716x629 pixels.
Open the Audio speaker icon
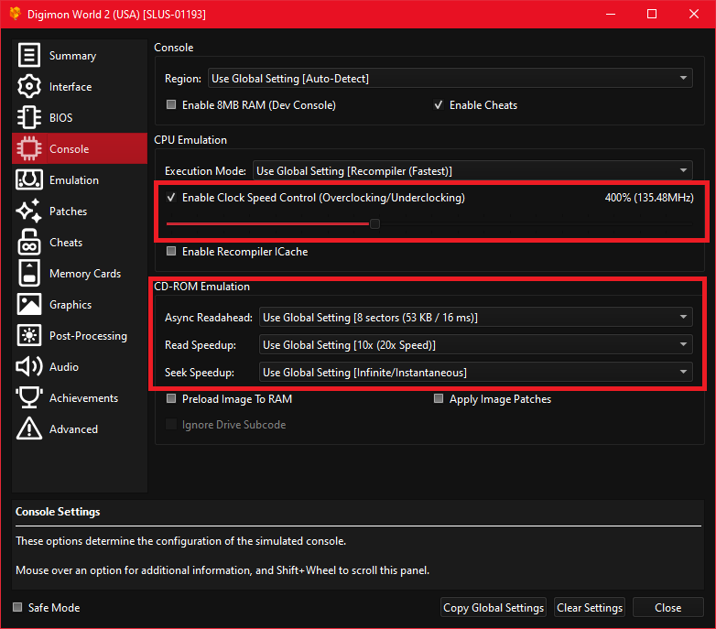(29, 366)
